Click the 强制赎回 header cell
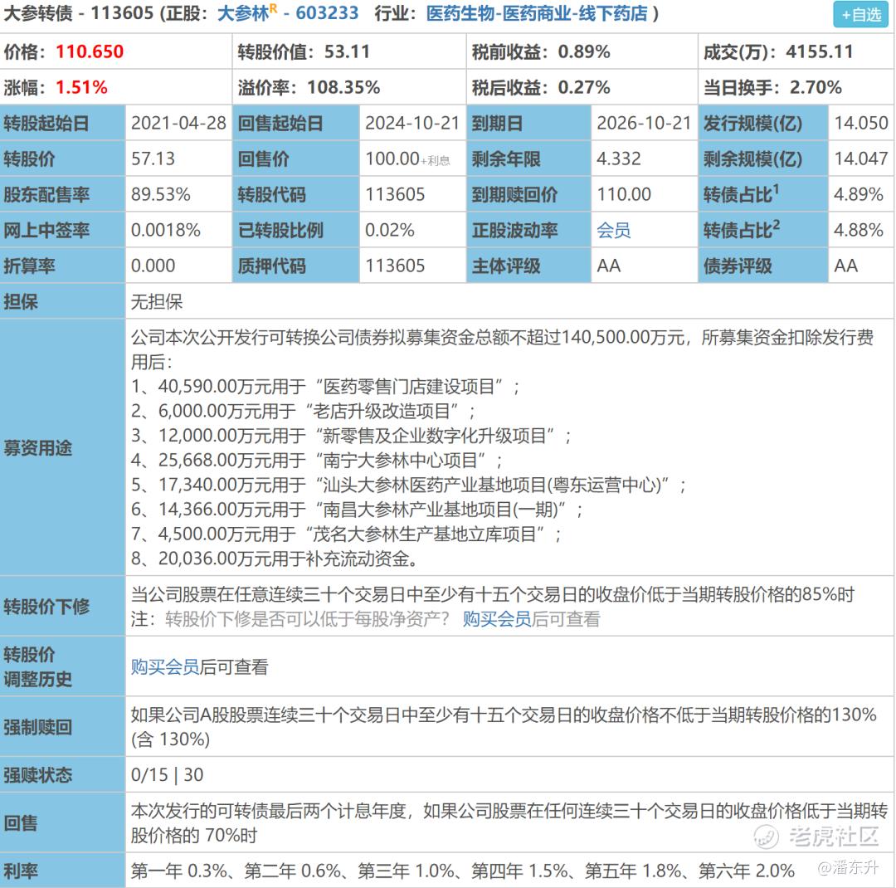This screenshot has height=888, width=896. [x=62, y=727]
